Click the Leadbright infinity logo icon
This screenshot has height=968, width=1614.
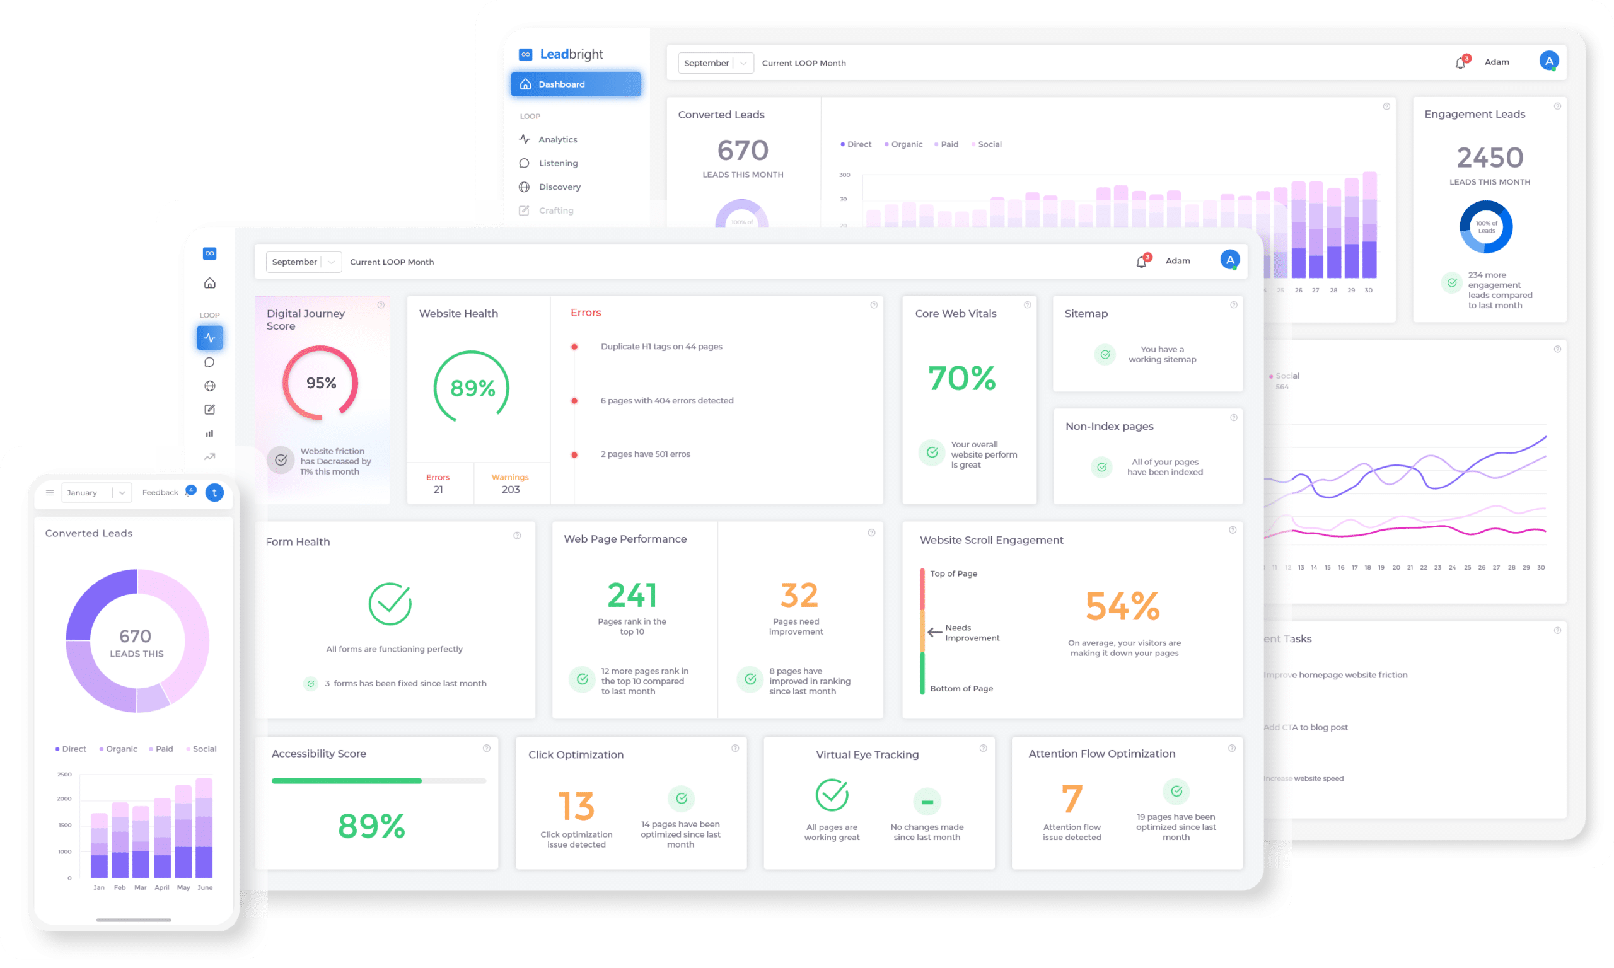point(526,54)
